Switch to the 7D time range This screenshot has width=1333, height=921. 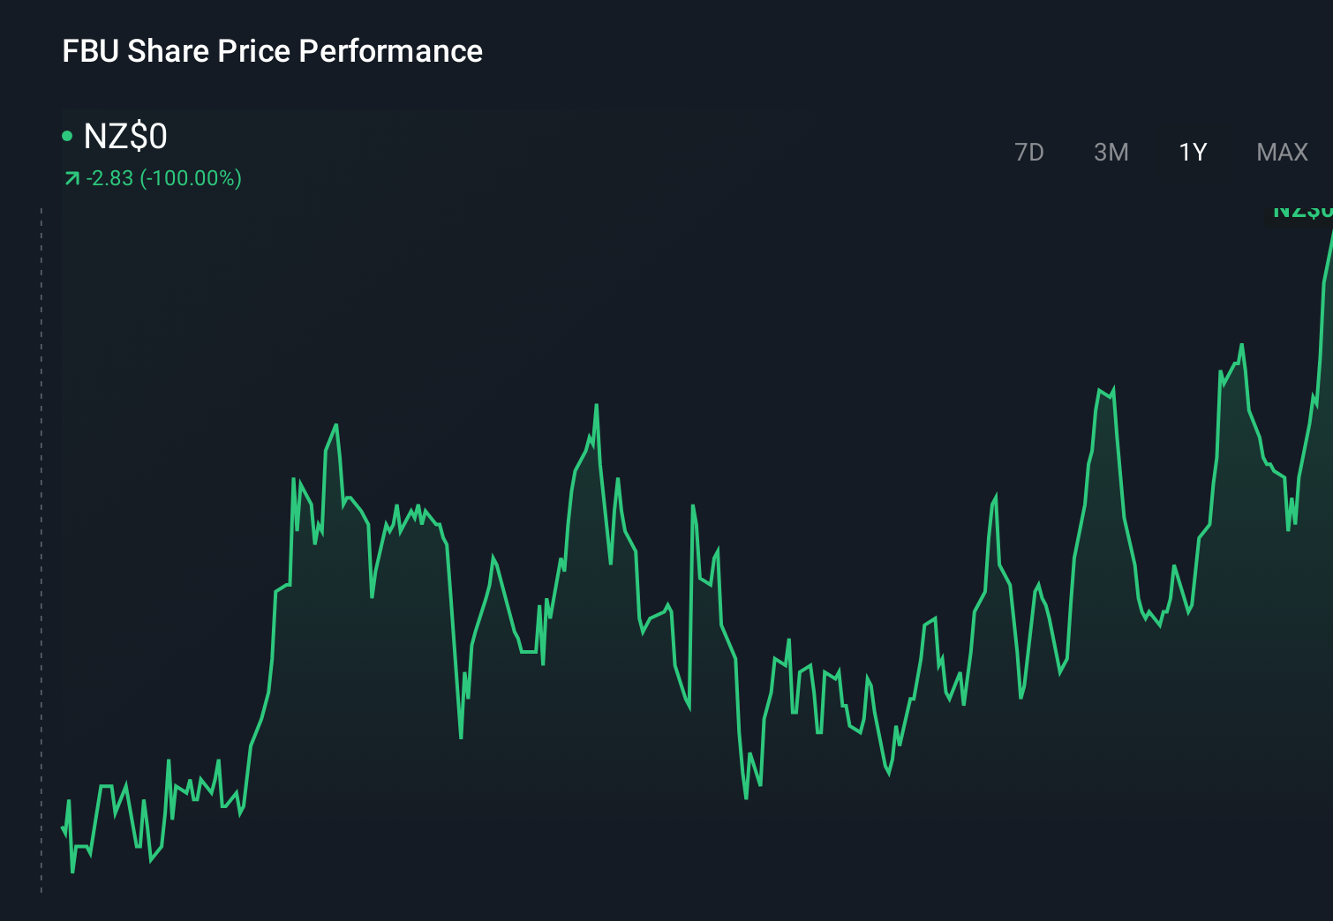[x=1029, y=152]
